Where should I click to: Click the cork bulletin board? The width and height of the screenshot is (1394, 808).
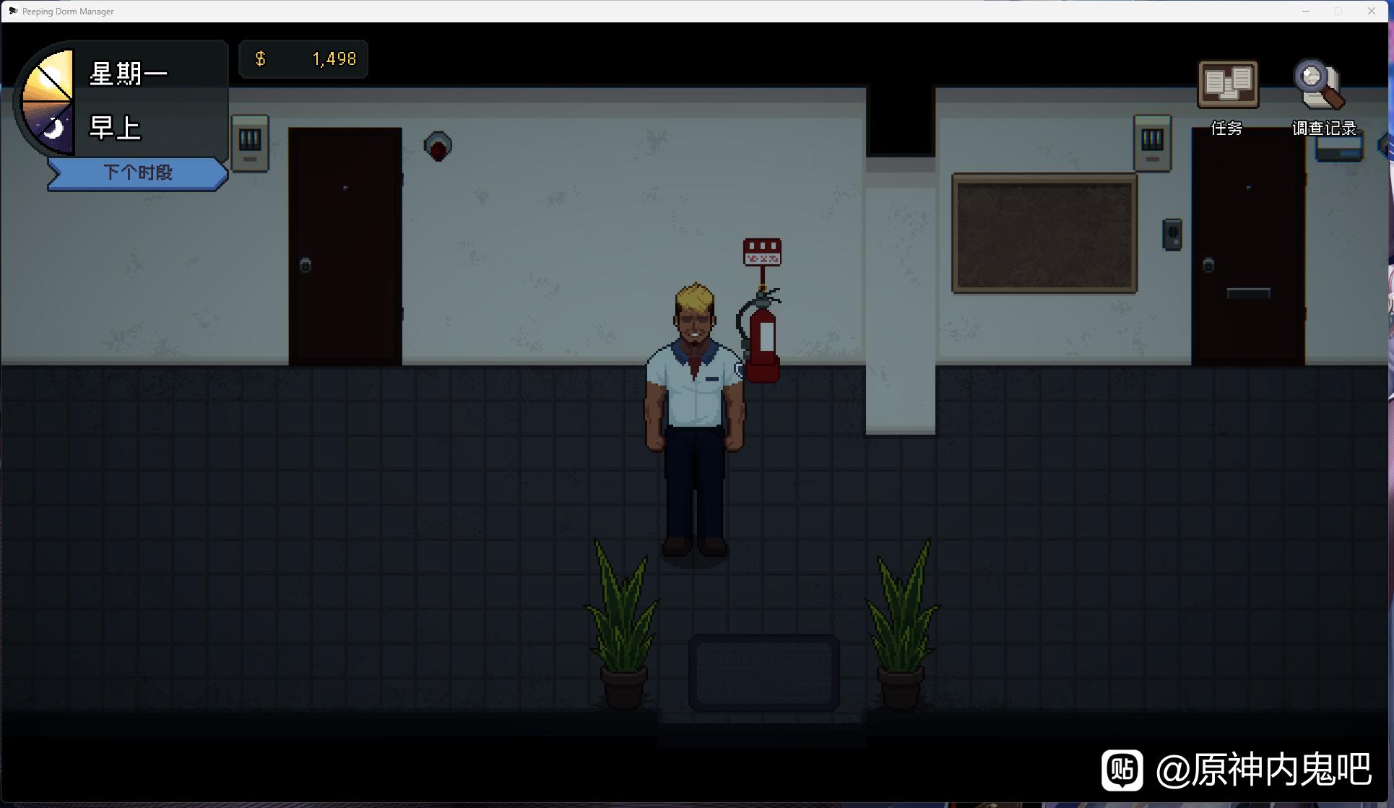pos(1044,233)
